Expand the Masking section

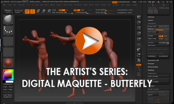point(151,70)
